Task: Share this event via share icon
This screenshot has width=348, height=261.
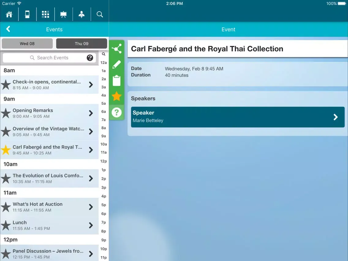Action: [116, 49]
